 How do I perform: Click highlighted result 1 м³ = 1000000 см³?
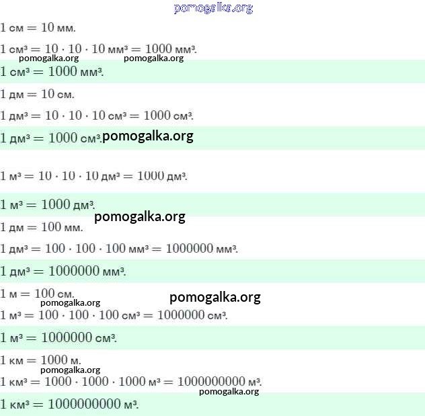click(59, 337)
